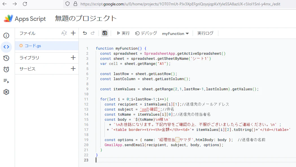Select the コード.gs file
This screenshot has width=296, height=167.
tap(47, 46)
